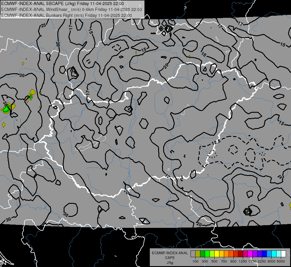This screenshot has height=267, width=291.
Task: Pick the dark green legend swatch
Action: pos(203,254)
